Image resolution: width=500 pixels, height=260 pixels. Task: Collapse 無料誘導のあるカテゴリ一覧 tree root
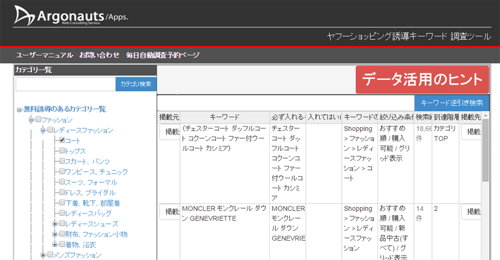coord(19,110)
